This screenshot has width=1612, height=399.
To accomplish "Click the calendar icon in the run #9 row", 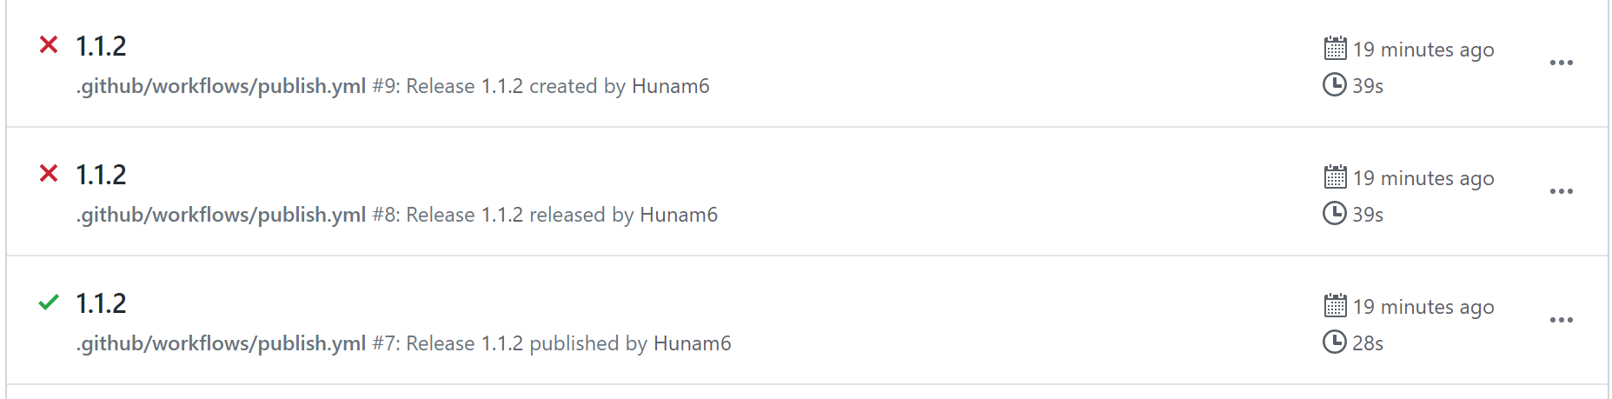I will coord(1335,48).
